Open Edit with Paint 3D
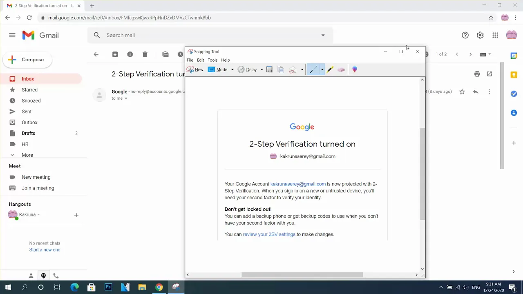 [355, 70]
